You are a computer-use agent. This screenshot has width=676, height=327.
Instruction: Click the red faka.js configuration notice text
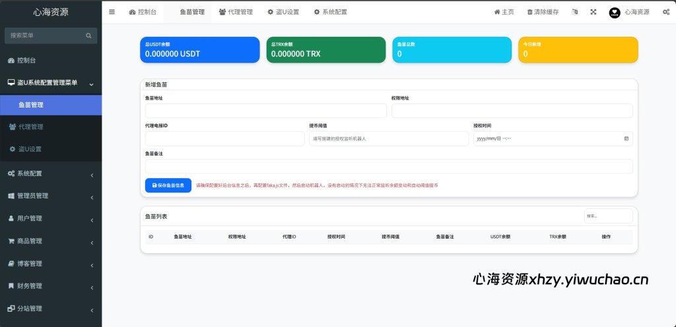tap(317, 185)
